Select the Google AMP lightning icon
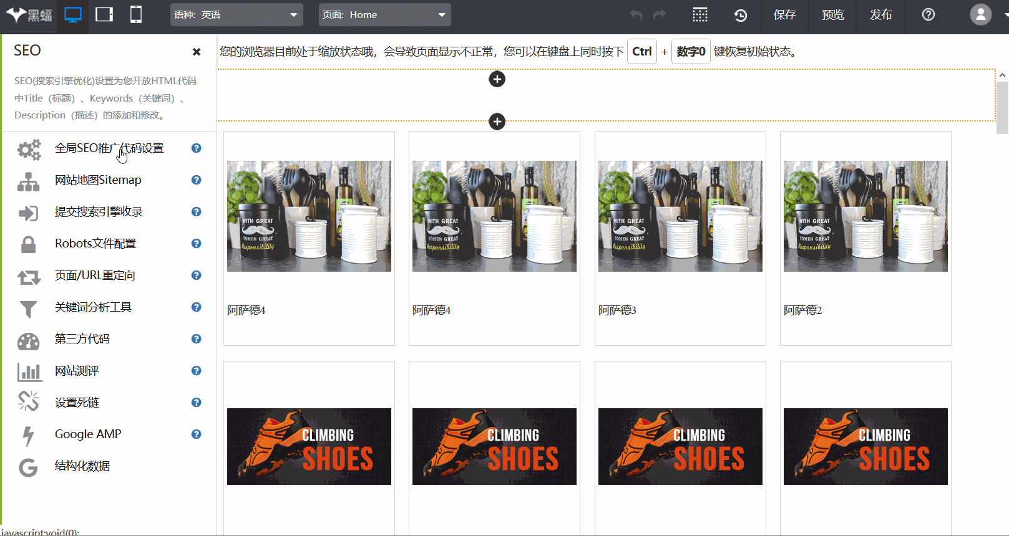The image size is (1009, 536). pyautogui.click(x=28, y=435)
